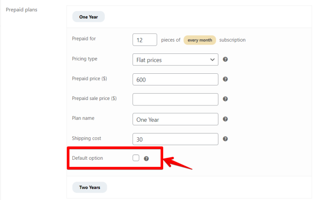The image size is (315, 200).
Task: Click the help icon beside Pricing type
Action: 225,60
